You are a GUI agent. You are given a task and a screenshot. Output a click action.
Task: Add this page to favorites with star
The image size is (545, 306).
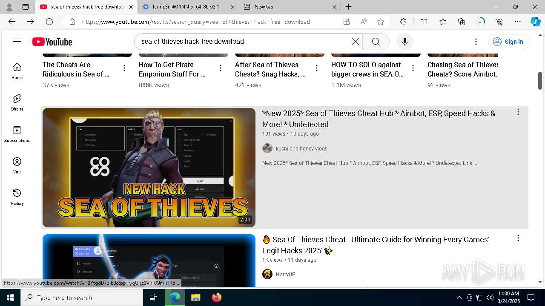[x=381, y=22]
